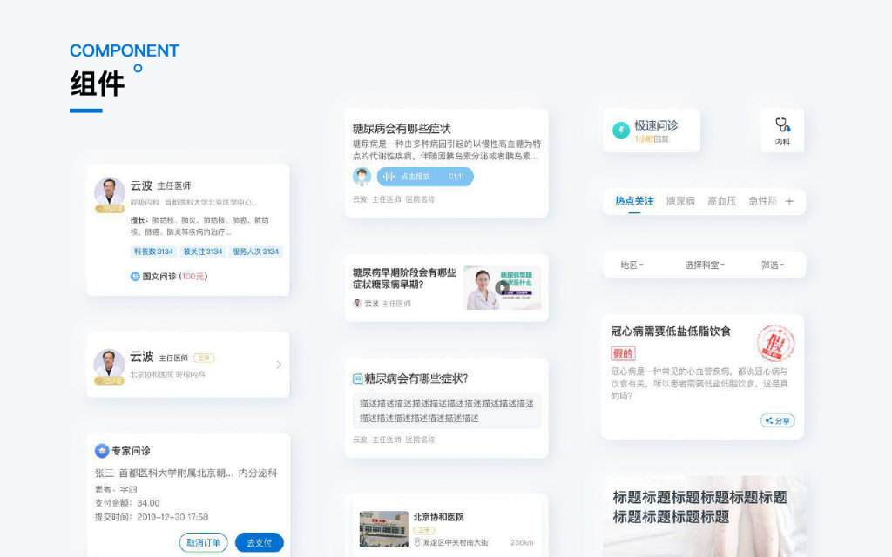The height and width of the screenshot is (557, 892).
Task: Click the plus icon beside the topic tabs
Action: click(789, 201)
